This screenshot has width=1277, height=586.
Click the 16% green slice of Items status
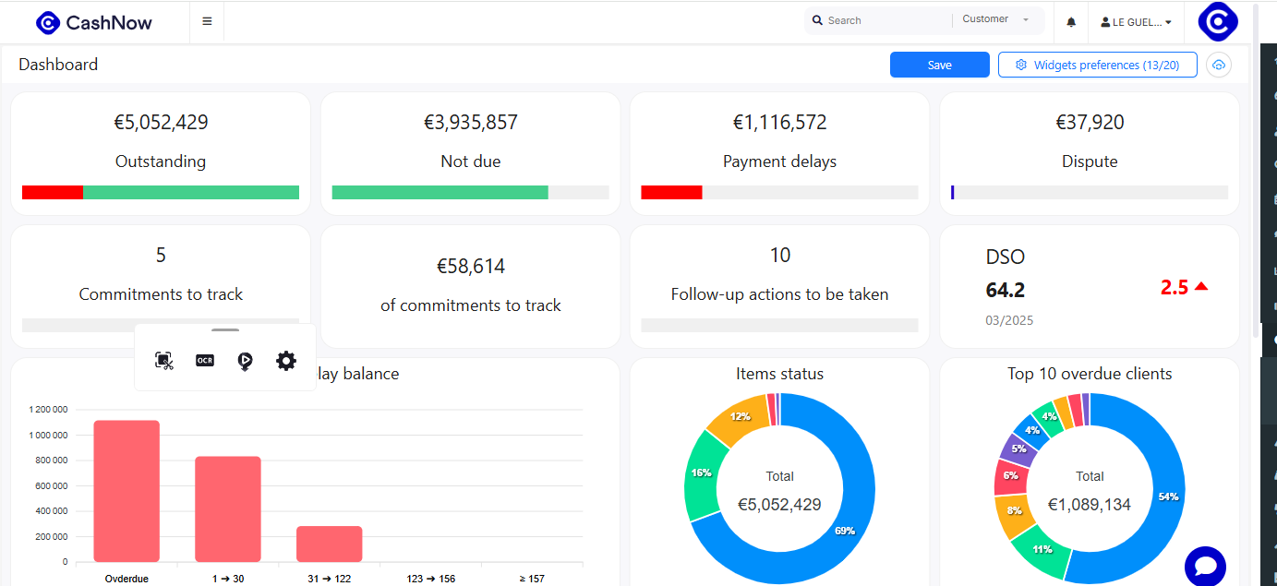(x=702, y=473)
